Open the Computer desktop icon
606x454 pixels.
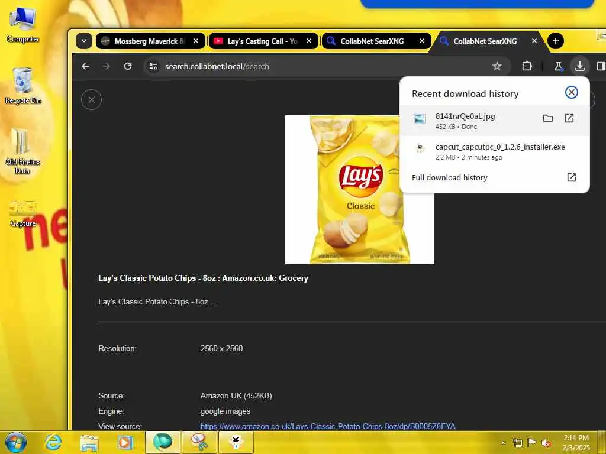23,25
